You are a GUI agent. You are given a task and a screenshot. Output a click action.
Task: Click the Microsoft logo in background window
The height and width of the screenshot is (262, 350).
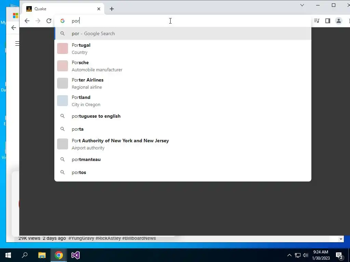tap(15, 15)
